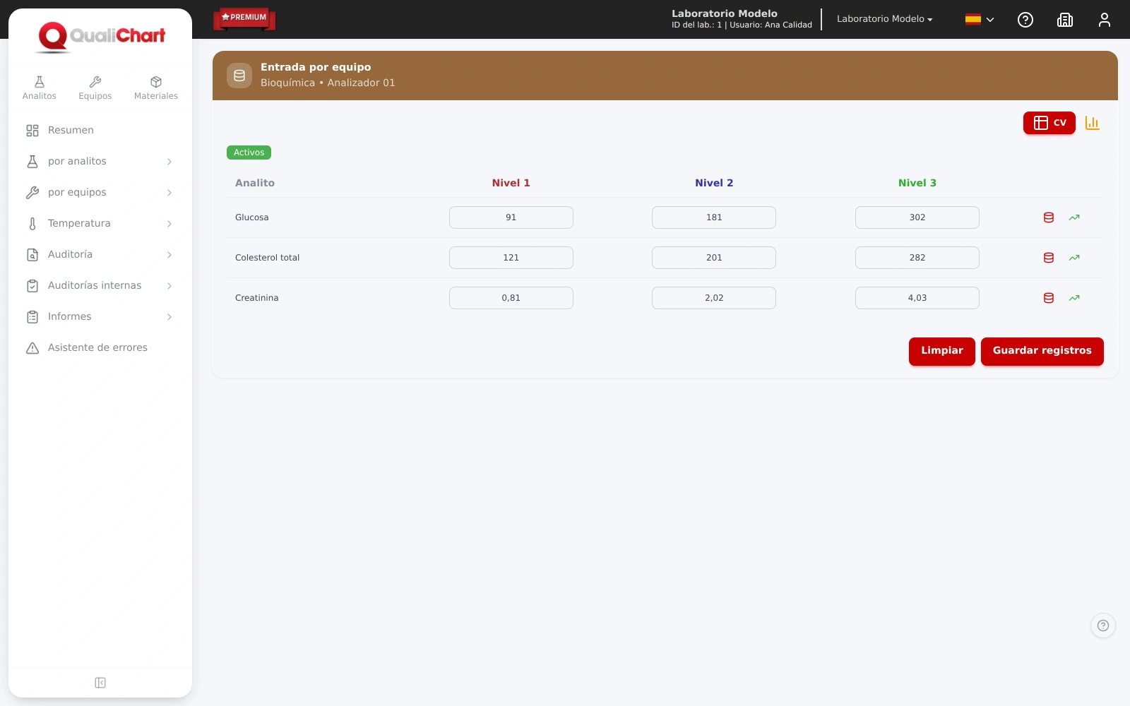This screenshot has height=706, width=1130.
Task: Collapse the sidebar panel icon
Action: point(100,683)
